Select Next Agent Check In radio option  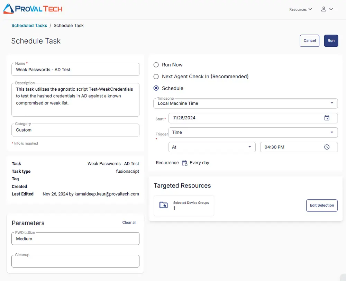tap(156, 76)
